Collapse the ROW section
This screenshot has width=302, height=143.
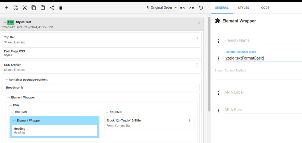(x=10, y=105)
